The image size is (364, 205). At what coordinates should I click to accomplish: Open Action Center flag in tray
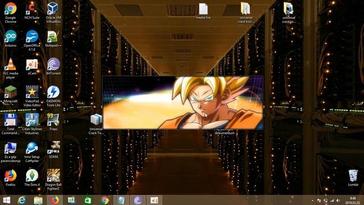pyautogui.click(x=319, y=200)
